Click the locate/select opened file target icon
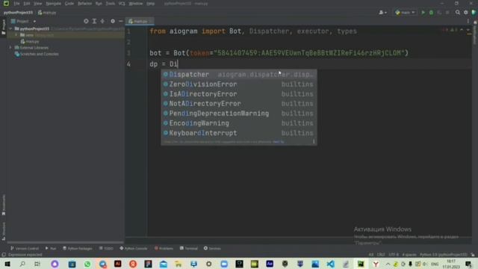The height and width of the screenshot is (269, 478). pyautogui.click(x=86, y=21)
